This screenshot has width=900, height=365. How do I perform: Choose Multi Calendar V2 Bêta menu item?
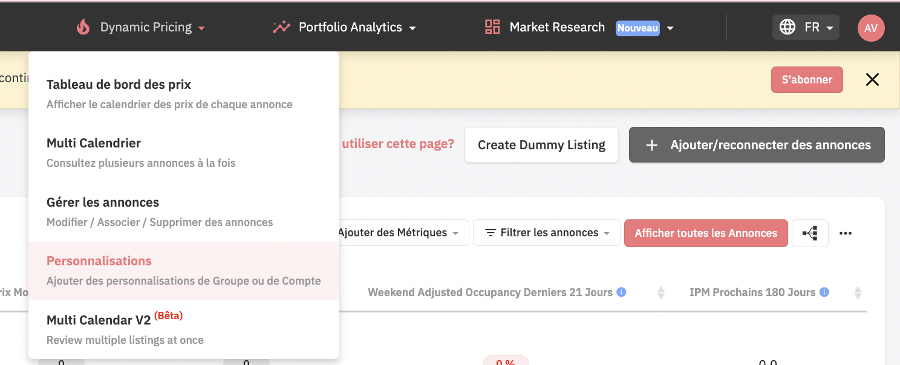click(x=184, y=328)
